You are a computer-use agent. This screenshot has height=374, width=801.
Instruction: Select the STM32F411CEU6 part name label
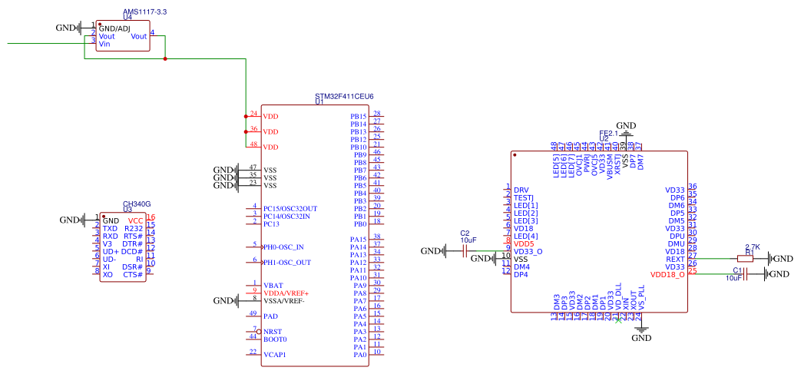344,96
